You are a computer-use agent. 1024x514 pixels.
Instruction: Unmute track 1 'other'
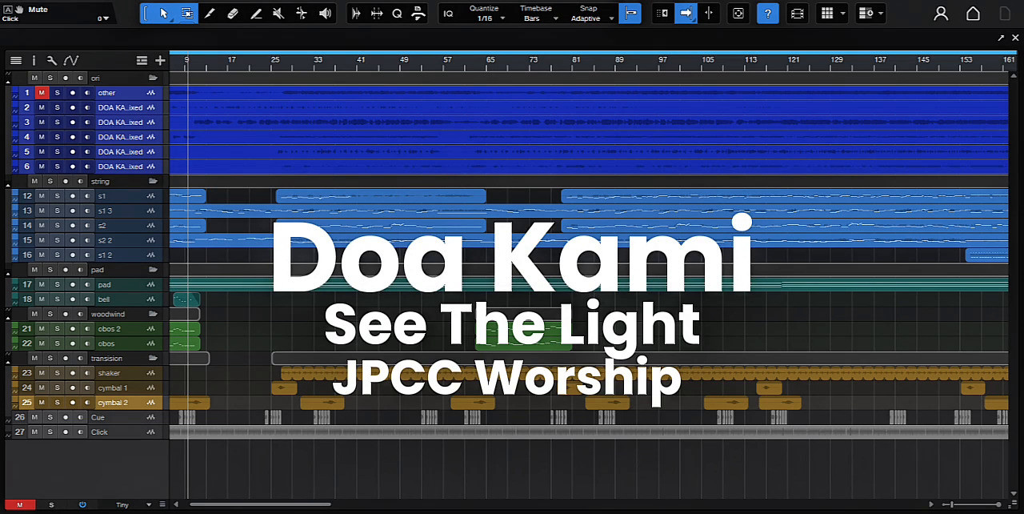pos(42,93)
